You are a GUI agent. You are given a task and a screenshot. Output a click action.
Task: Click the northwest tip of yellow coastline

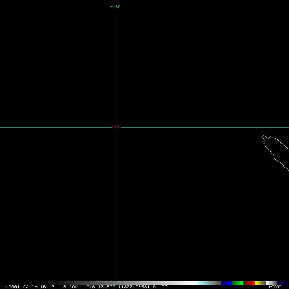tap(262, 137)
